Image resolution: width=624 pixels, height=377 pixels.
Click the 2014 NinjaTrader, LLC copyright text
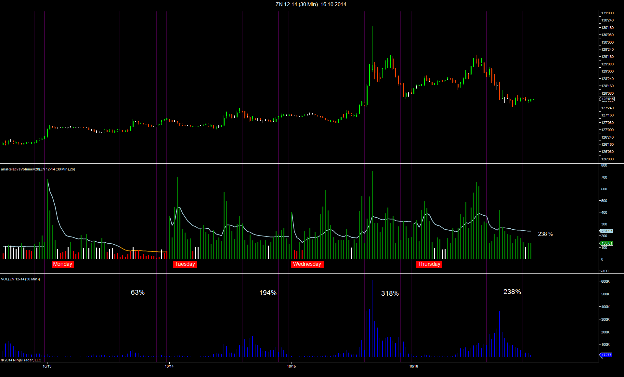[21, 360]
